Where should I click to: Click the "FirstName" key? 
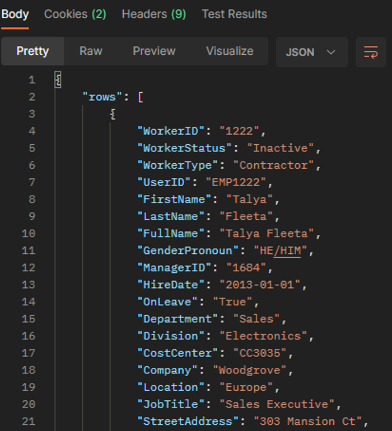click(x=174, y=199)
